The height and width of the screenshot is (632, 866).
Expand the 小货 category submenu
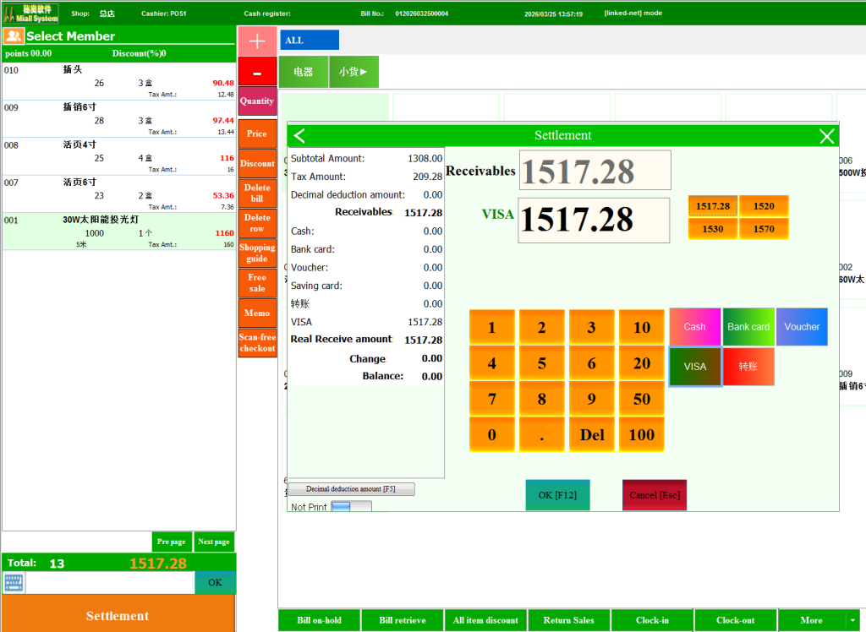coord(354,72)
